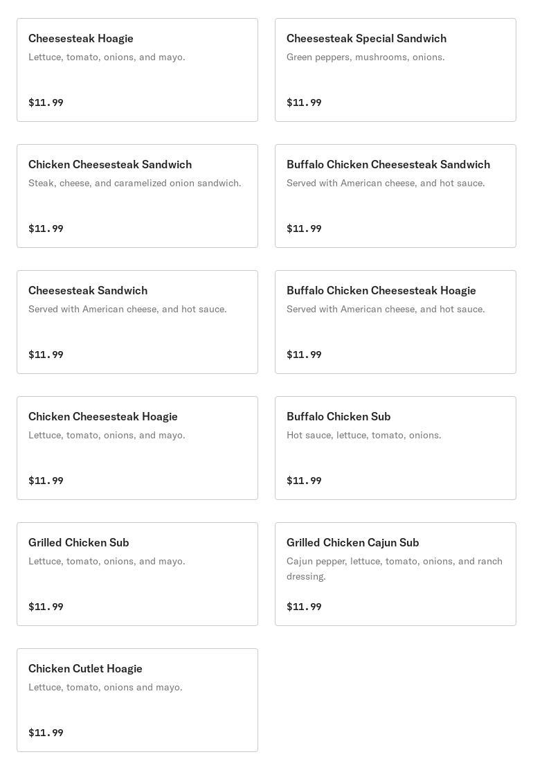
Task: Click Cheesesteak Special Sandwich ingredients text
Action: click(x=365, y=57)
